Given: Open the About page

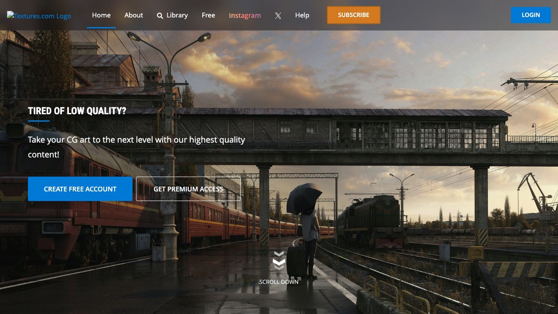Looking at the screenshot, I should click(x=134, y=15).
